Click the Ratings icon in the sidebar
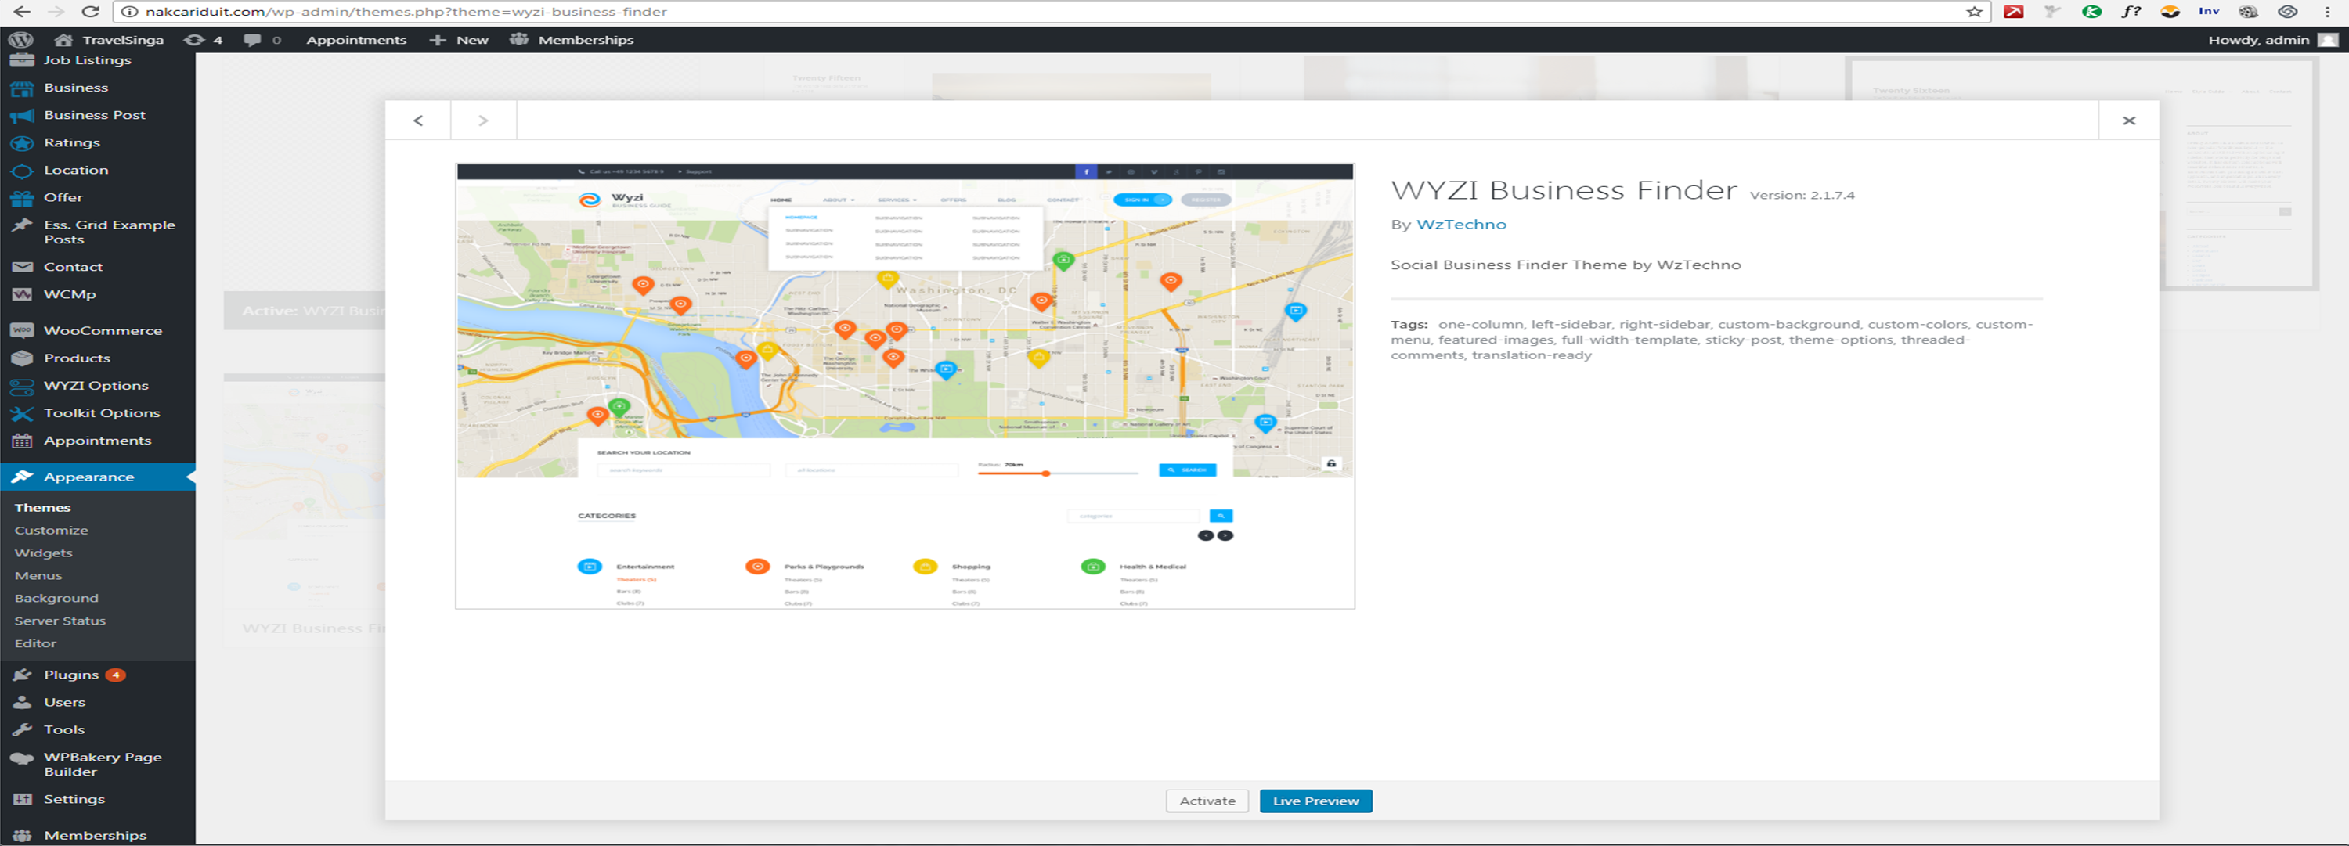 [22, 142]
